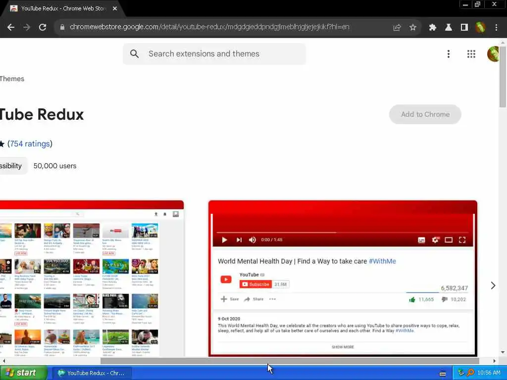Screen dimensions: 507x380
Task: Click the red Subscribe button in screenshot
Action: point(255,285)
